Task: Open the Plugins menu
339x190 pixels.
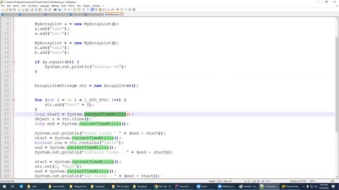Action: 86,6
